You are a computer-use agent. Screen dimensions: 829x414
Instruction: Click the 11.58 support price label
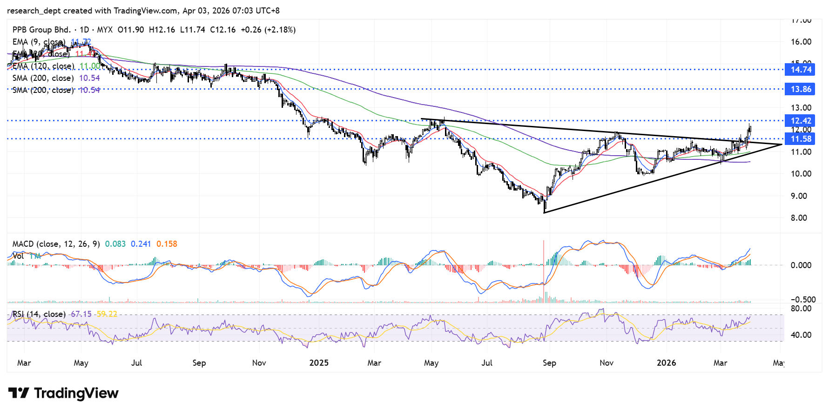(x=801, y=139)
